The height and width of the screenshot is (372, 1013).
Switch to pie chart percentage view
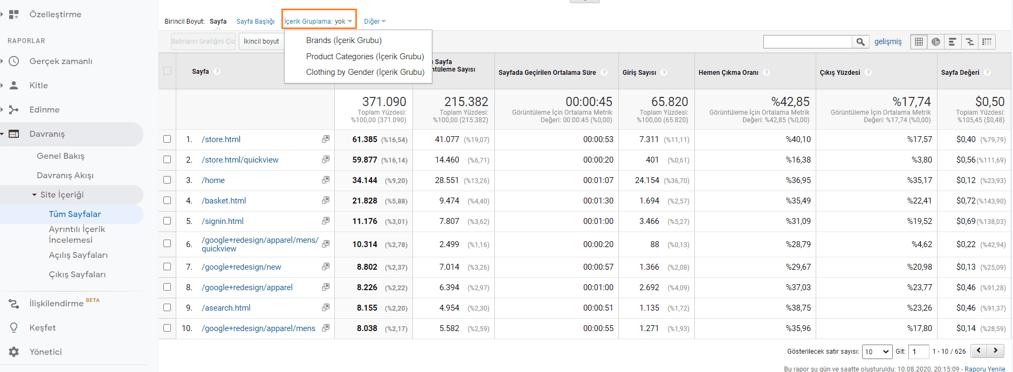936,41
